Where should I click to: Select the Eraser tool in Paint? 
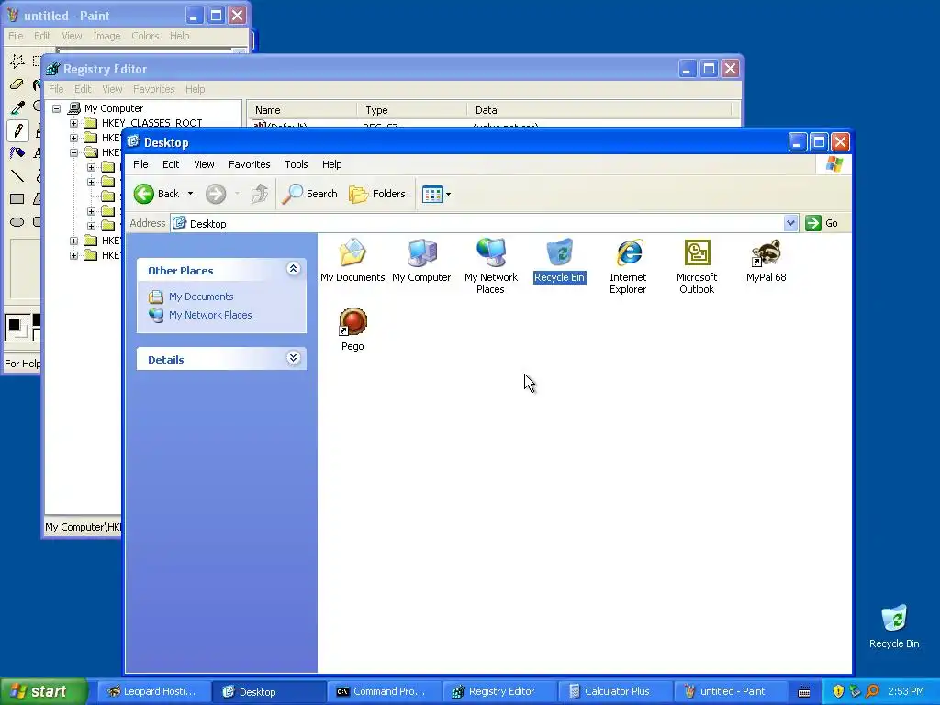coord(17,84)
